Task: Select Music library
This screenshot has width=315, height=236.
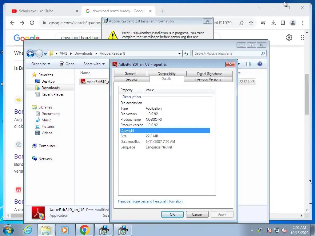Action: (46, 120)
